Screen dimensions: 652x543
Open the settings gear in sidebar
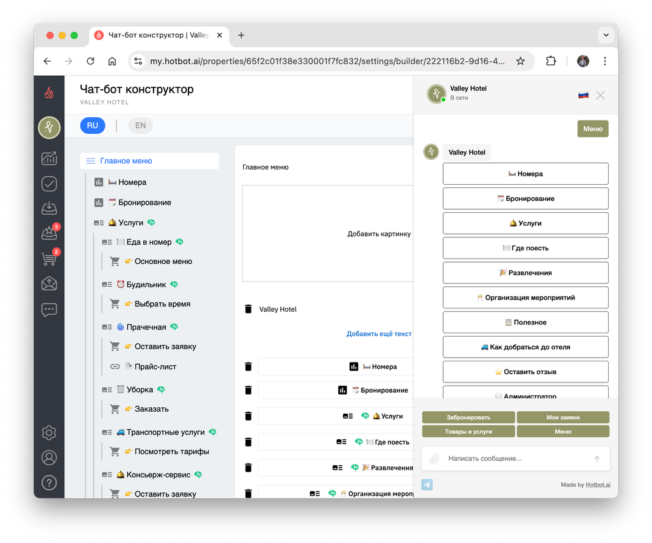coord(49,433)
